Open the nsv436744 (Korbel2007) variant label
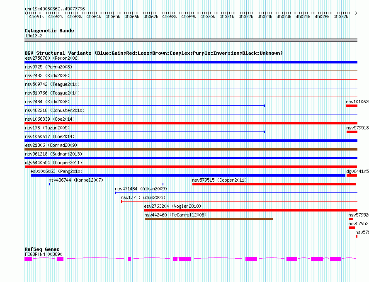Image resolution: width=369 pixels, height=282 pixels. 76,180
